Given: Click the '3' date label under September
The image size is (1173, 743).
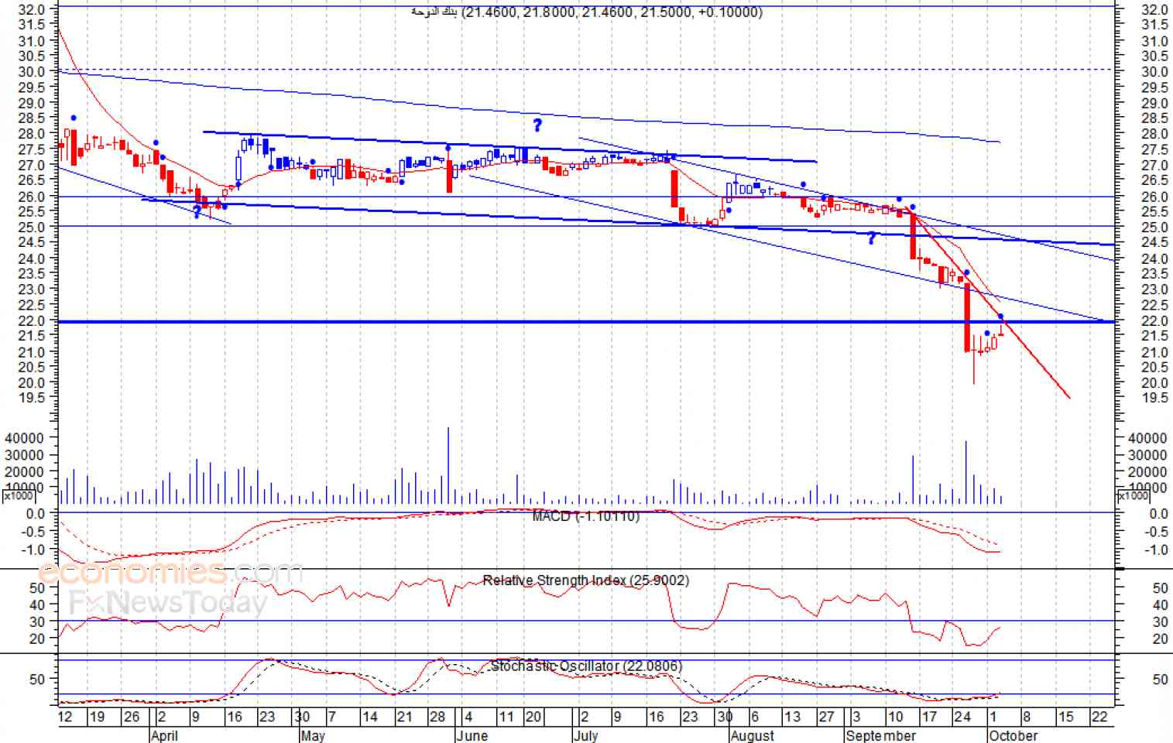Looking at the screenshot, I should (856, 717).
